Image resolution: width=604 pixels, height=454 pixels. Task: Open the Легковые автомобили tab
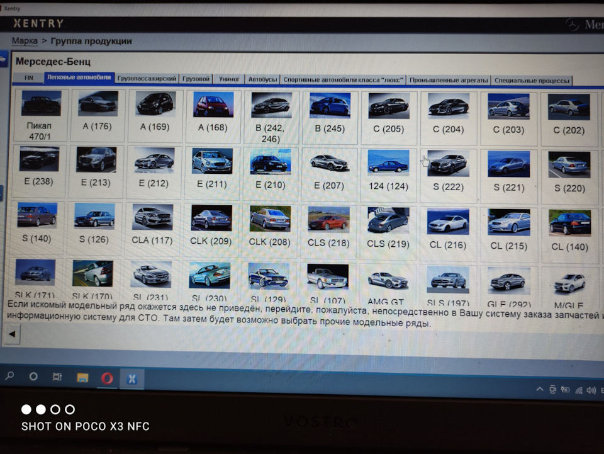pos(79,77)
